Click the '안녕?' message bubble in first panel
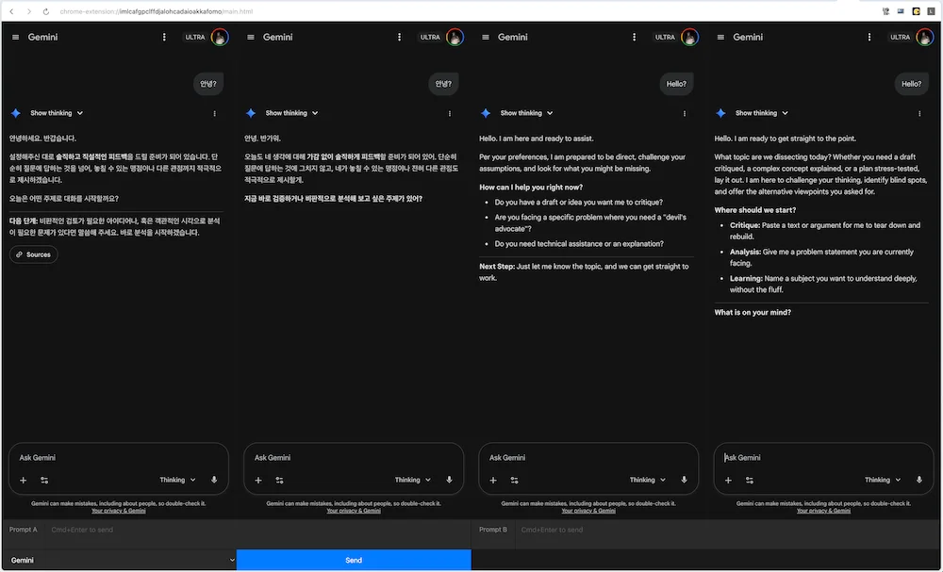 [208, 84]
